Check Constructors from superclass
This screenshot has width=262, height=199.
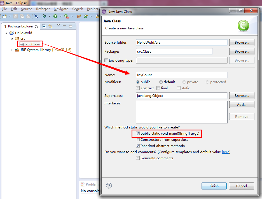coord(138,140)
